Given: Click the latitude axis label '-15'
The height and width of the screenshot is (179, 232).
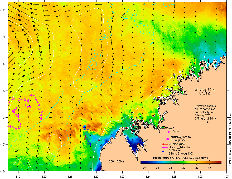Looking at the screenshot, I should pyautogui.click(x=3, y=91).
